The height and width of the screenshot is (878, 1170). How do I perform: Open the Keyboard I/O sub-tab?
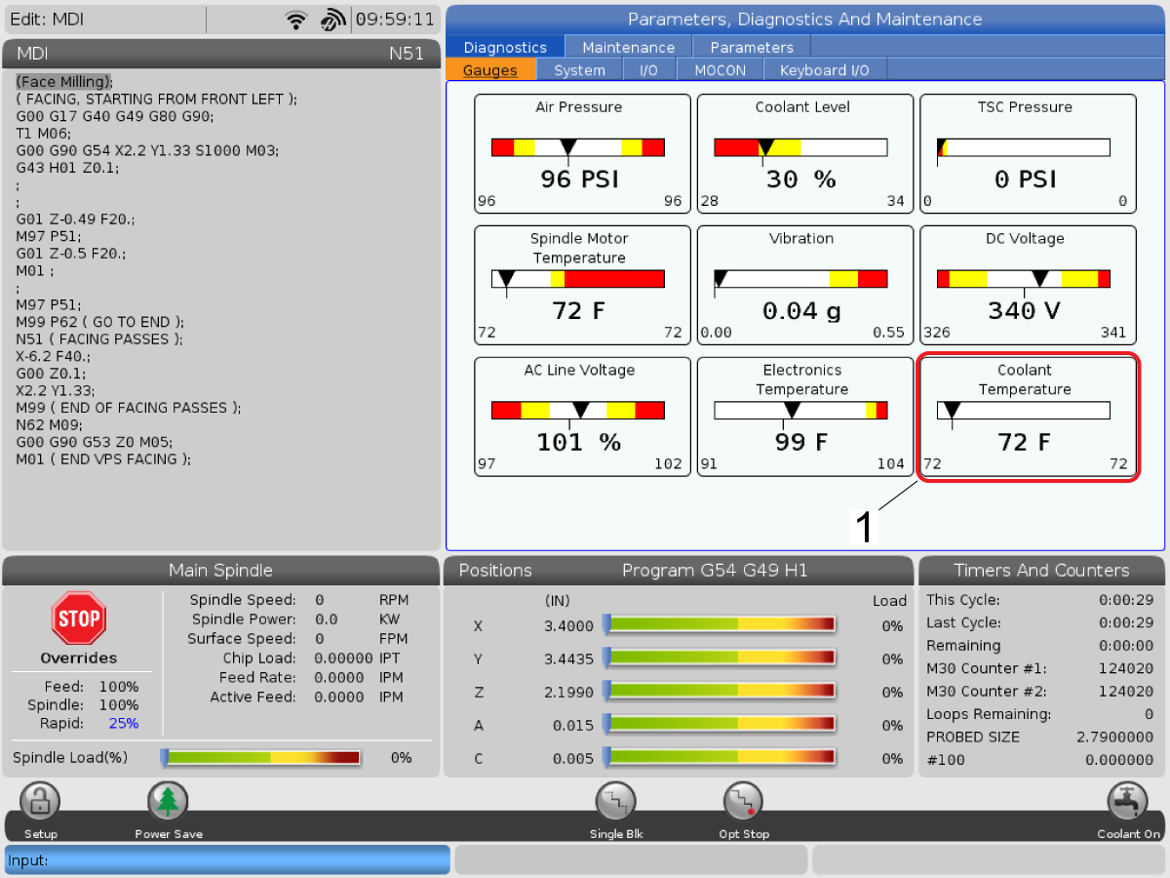[x=824, y=70]
